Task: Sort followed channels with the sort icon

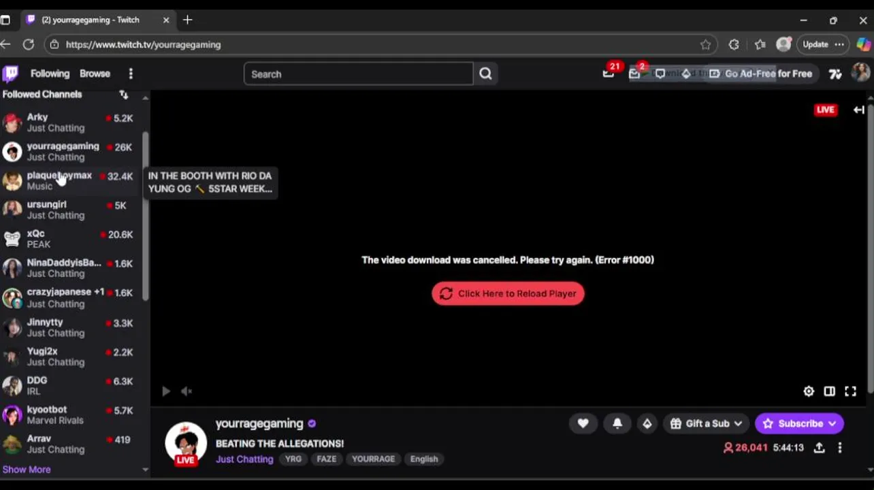Action: [x=123, y=95]
